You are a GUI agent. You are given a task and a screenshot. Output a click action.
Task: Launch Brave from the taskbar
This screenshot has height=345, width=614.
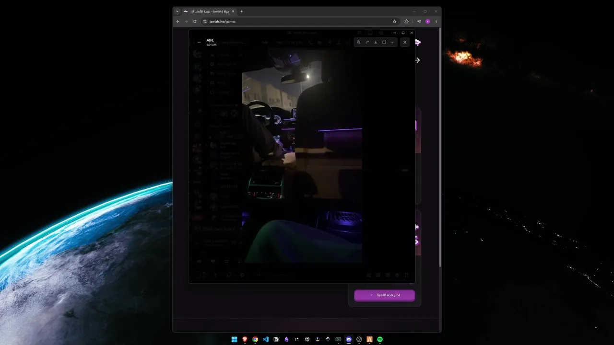pos(245,339)
